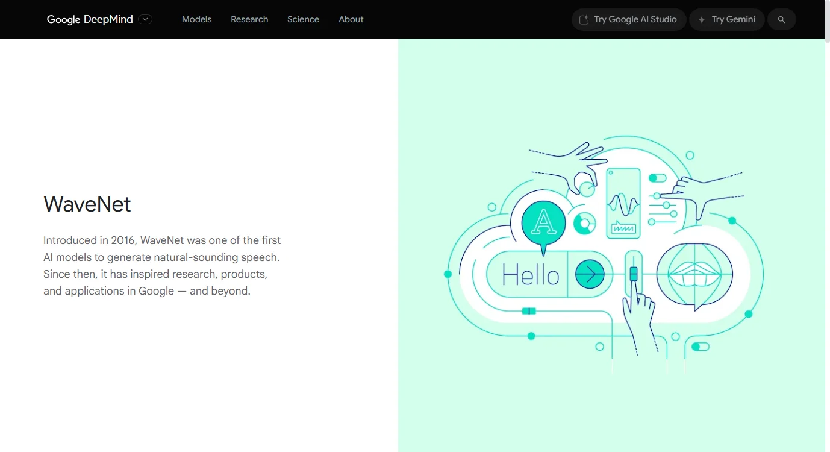The width and height of the screenshot is (830, 452).
Task: Open the Models menu
Action: pyautogui.click(x=196, y=19)
